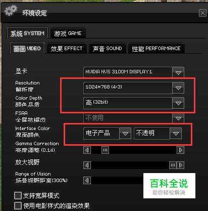Click the Gamma Correction left arrow icon
The width and height of the screenshot is (208, 211).
pos(87,150)
